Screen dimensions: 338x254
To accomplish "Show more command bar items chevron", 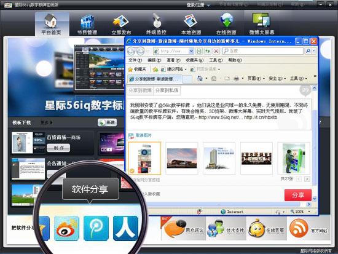I will coord(315,76).
